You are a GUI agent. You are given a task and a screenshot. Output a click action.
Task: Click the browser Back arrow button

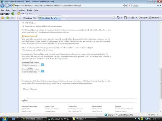(x=2, y=6)
